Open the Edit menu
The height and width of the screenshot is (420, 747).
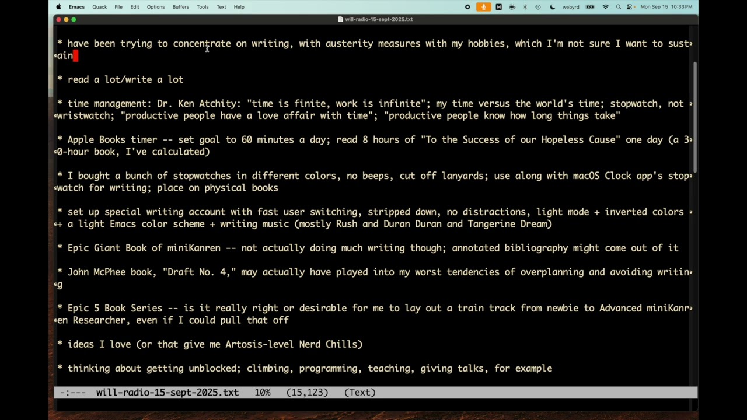[x=135, y=7]
